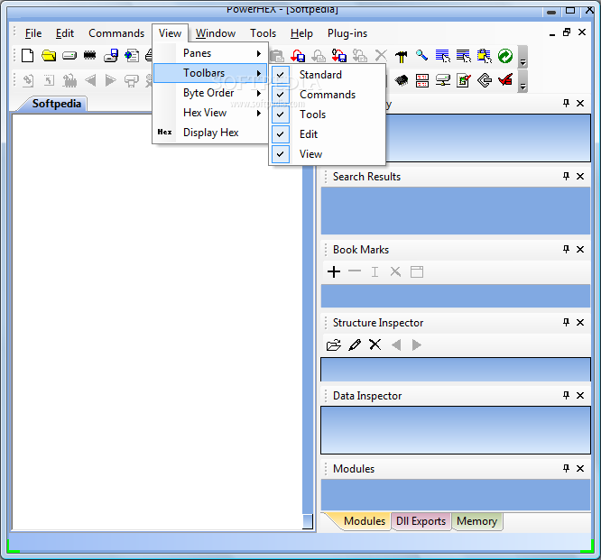601x560 pixels.
Task: Open second toolbar overflow options dropdown
Action: [x=522, y=81]
